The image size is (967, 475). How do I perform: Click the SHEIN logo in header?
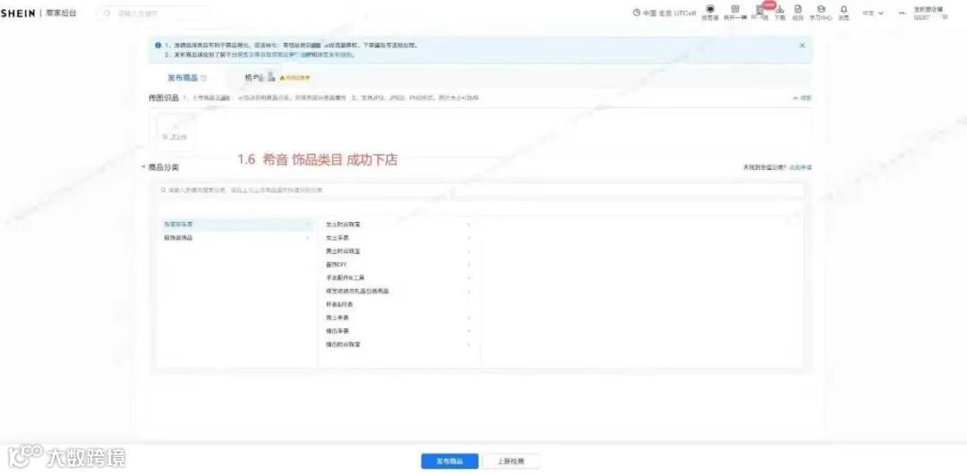pos(17,13)
